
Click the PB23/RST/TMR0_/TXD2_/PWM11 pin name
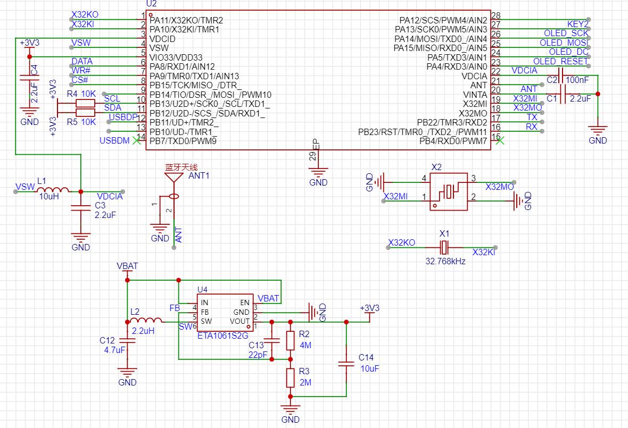point(423,132)
